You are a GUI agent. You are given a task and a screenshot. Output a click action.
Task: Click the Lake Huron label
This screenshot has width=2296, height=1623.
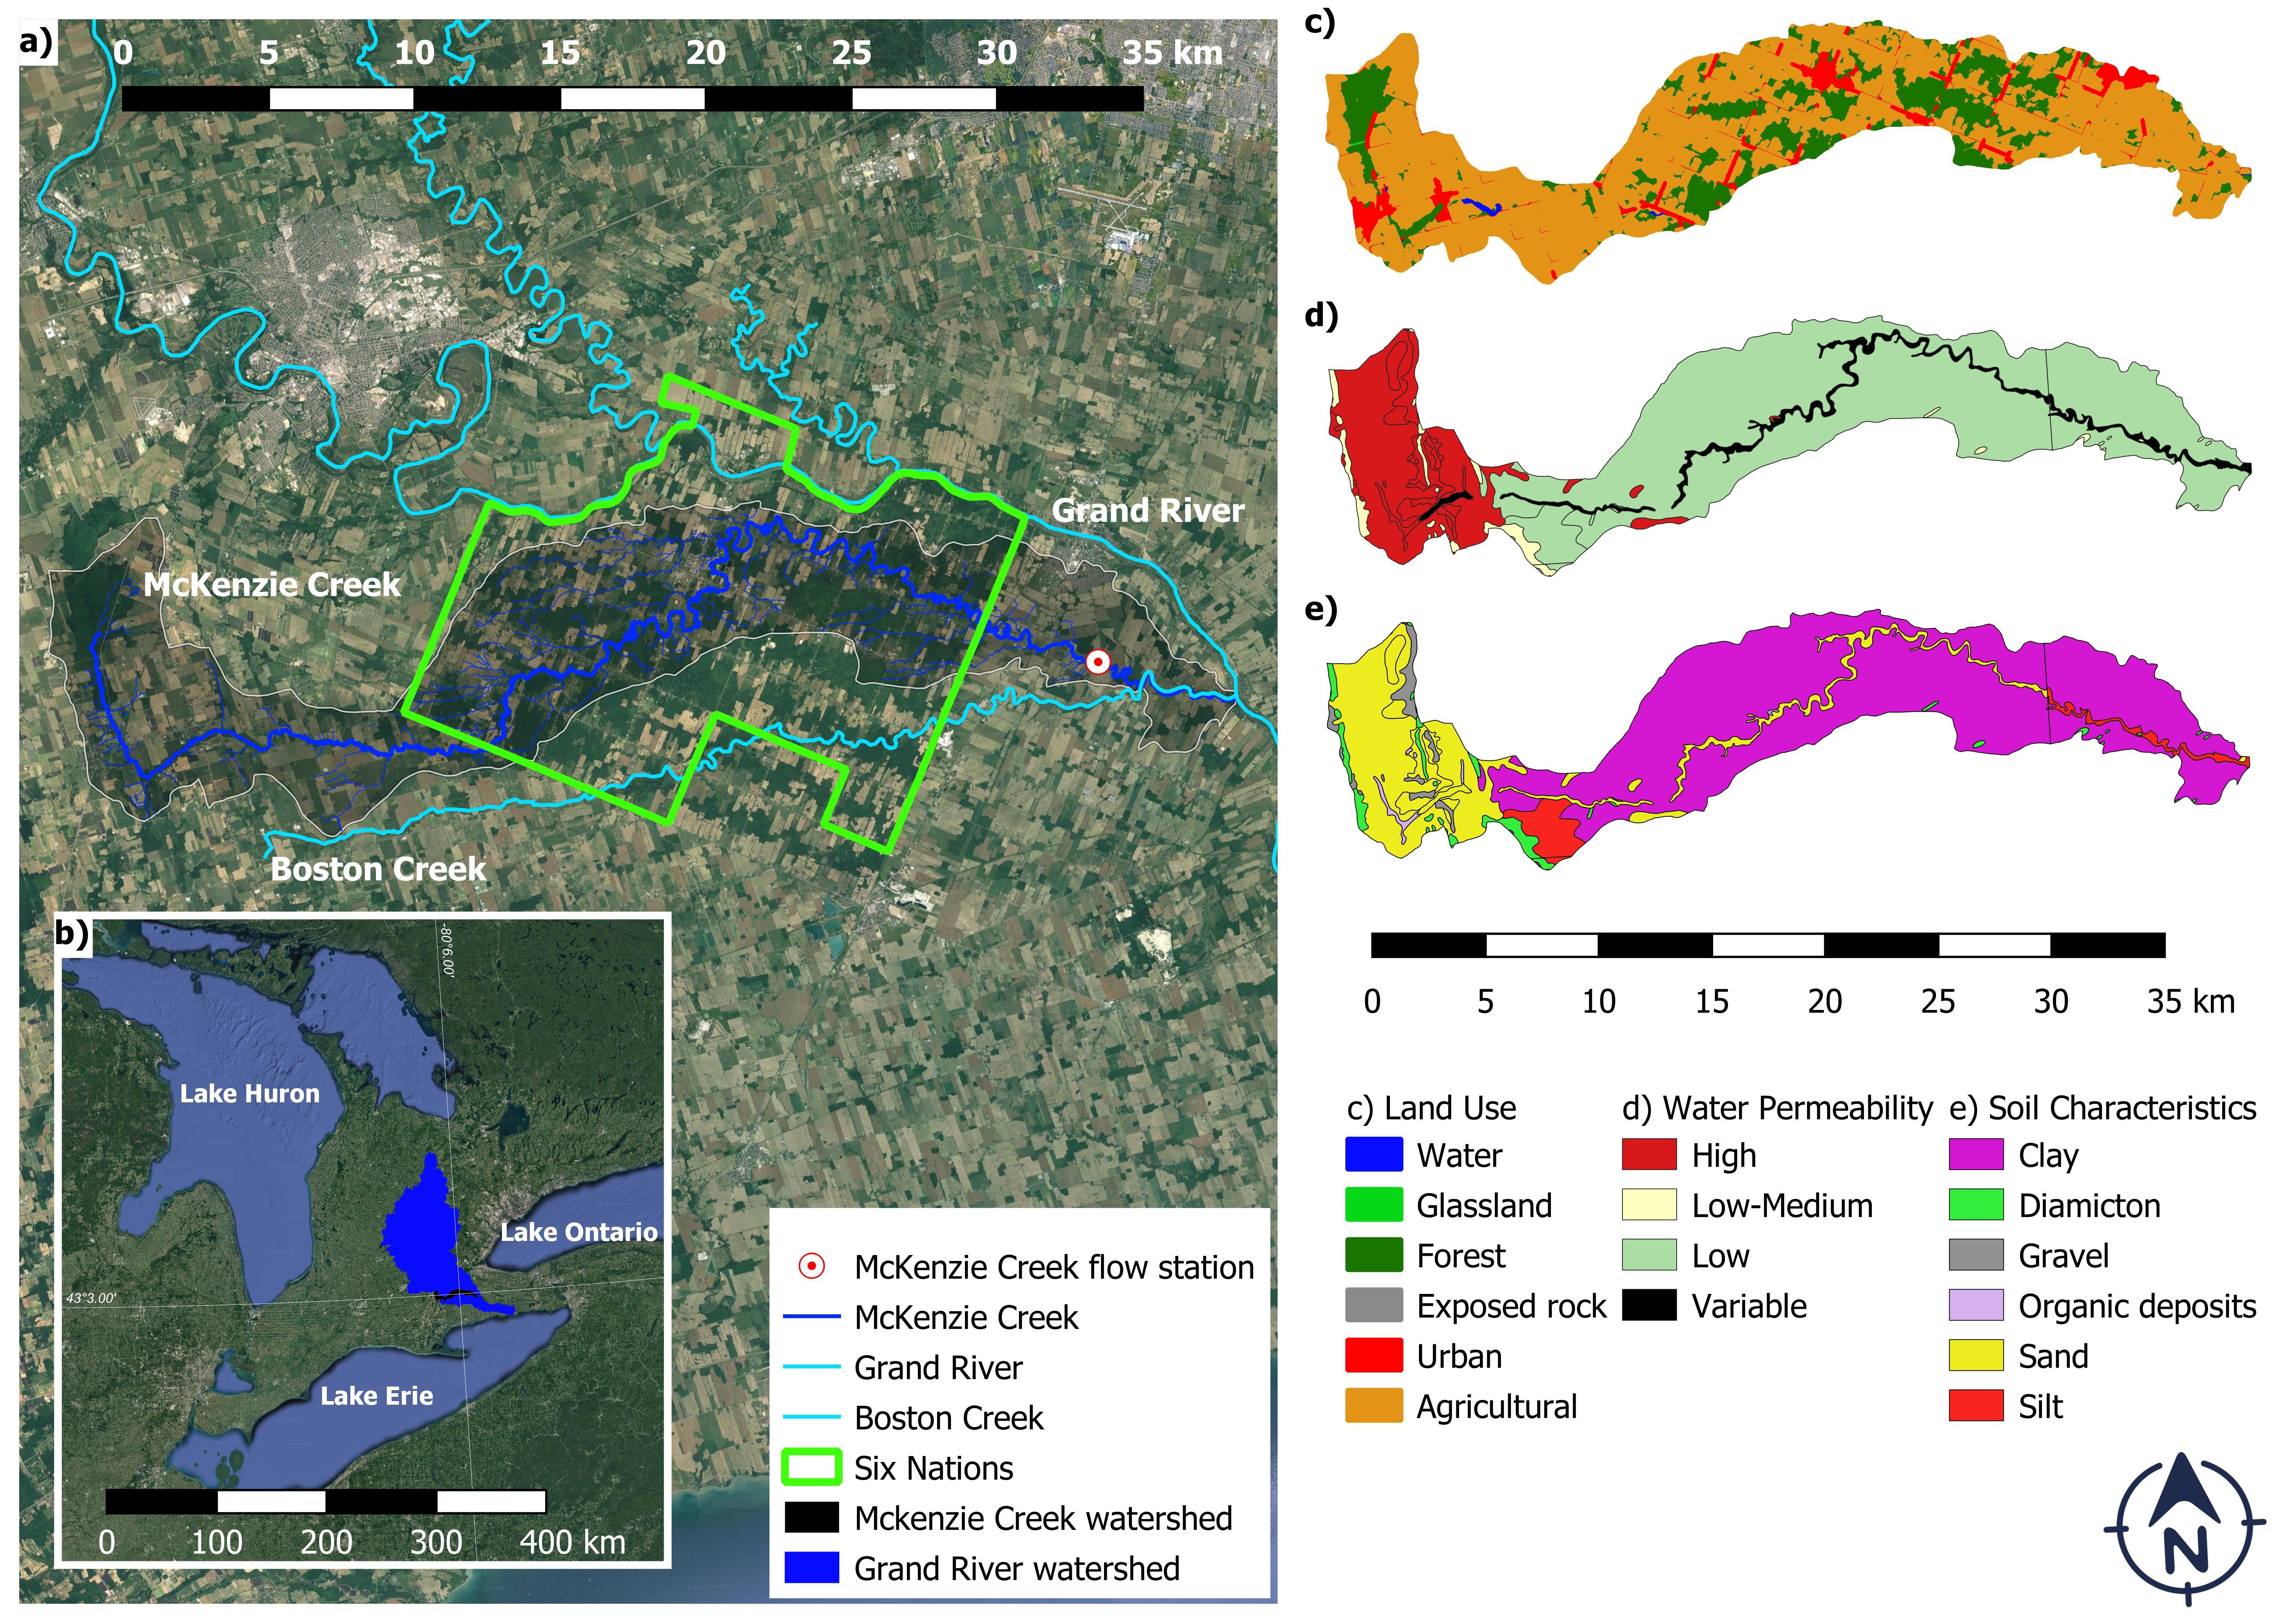tap(250, 1094)
